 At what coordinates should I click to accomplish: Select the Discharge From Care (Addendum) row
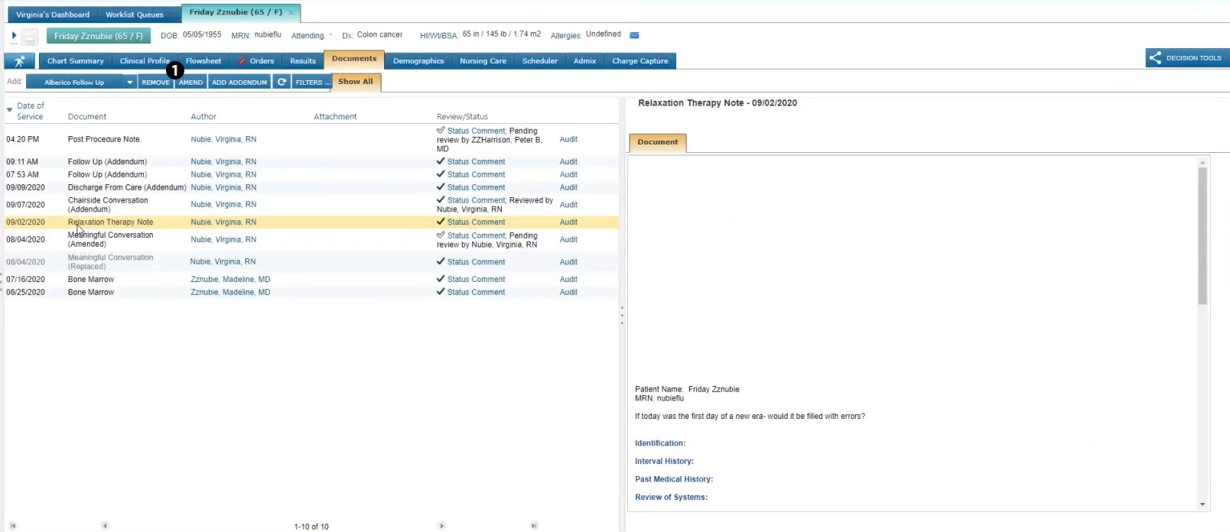click(126, 187)
